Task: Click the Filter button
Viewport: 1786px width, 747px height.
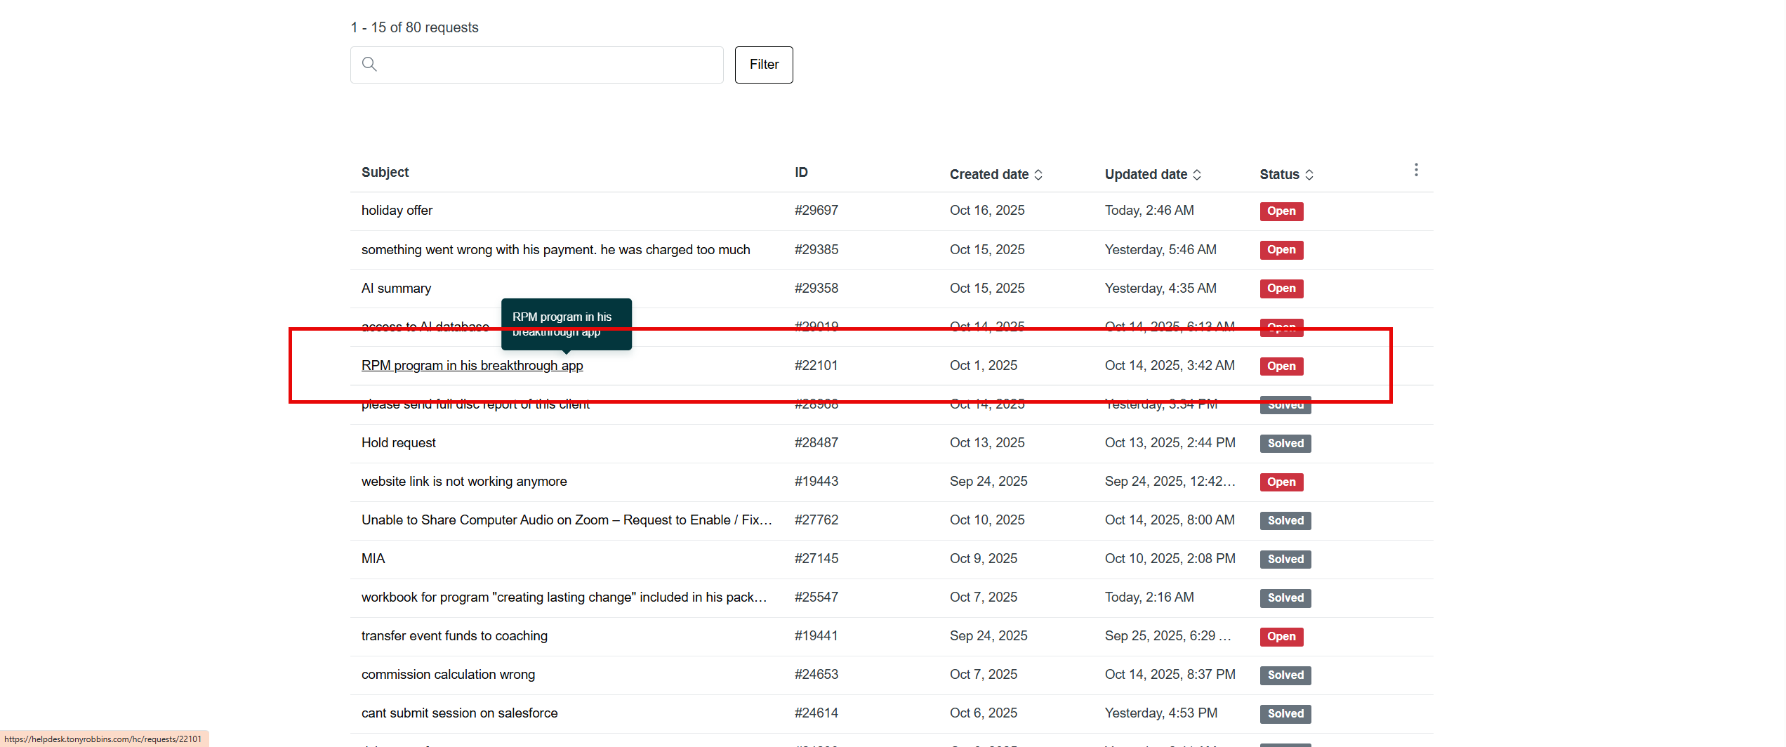Action: click(x=764, y=65)
